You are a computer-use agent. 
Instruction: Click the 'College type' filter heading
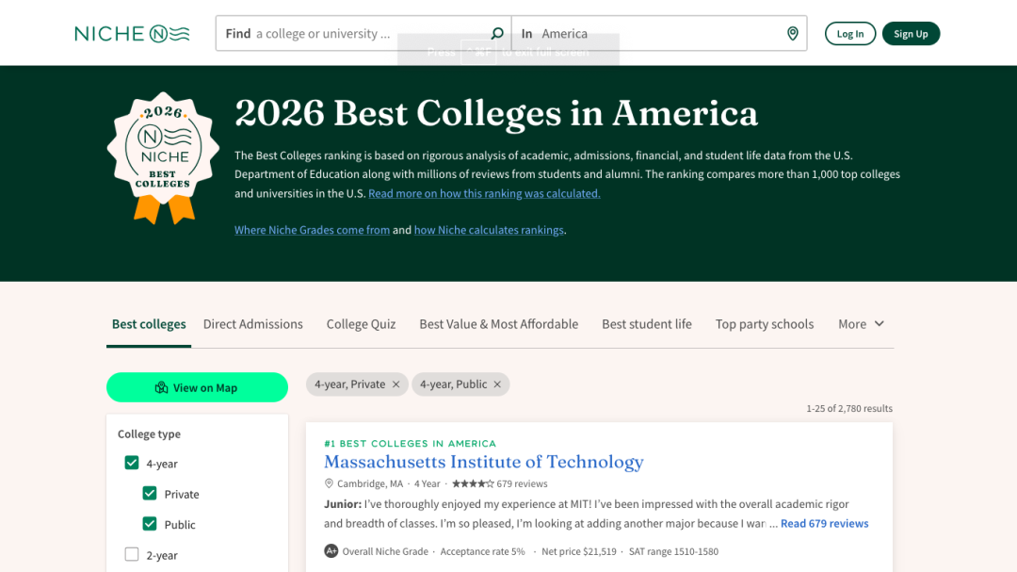pos(149,433)
